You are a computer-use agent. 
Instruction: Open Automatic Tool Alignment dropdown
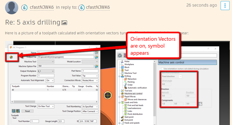(50, 81)
